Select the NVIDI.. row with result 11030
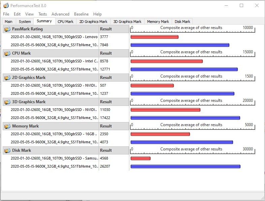Screen dimensions: 265x201 click(x=66, y=110)
